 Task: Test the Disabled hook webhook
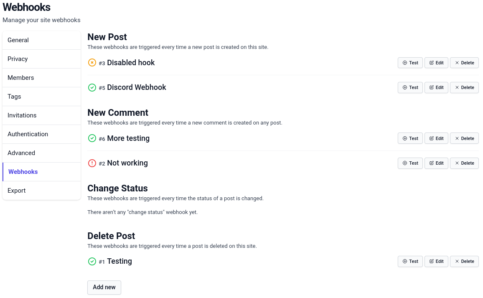click(410, 63)
